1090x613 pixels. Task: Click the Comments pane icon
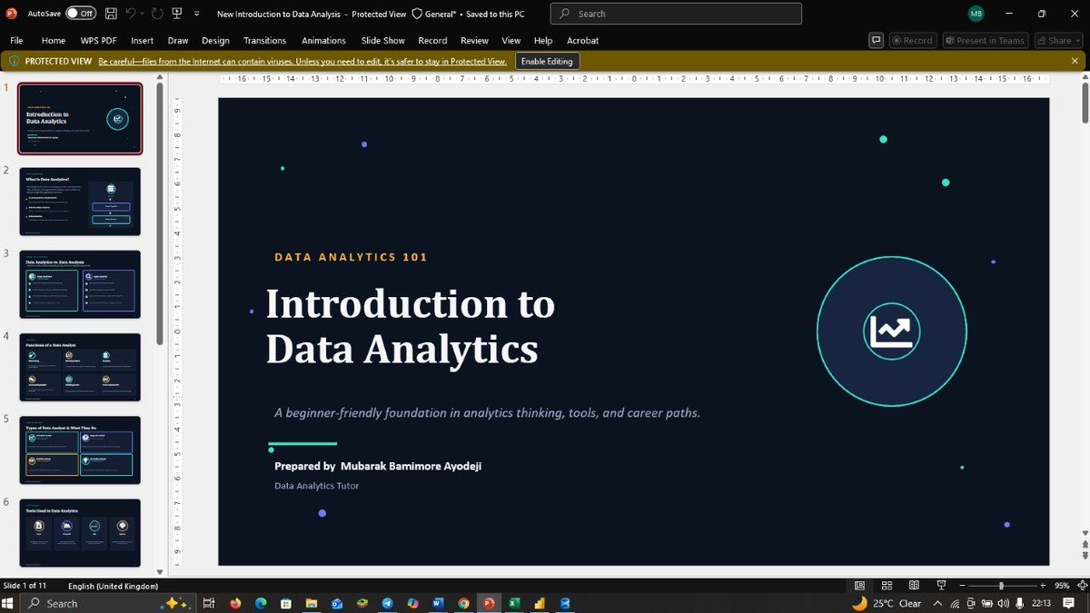tap(877, 40)
